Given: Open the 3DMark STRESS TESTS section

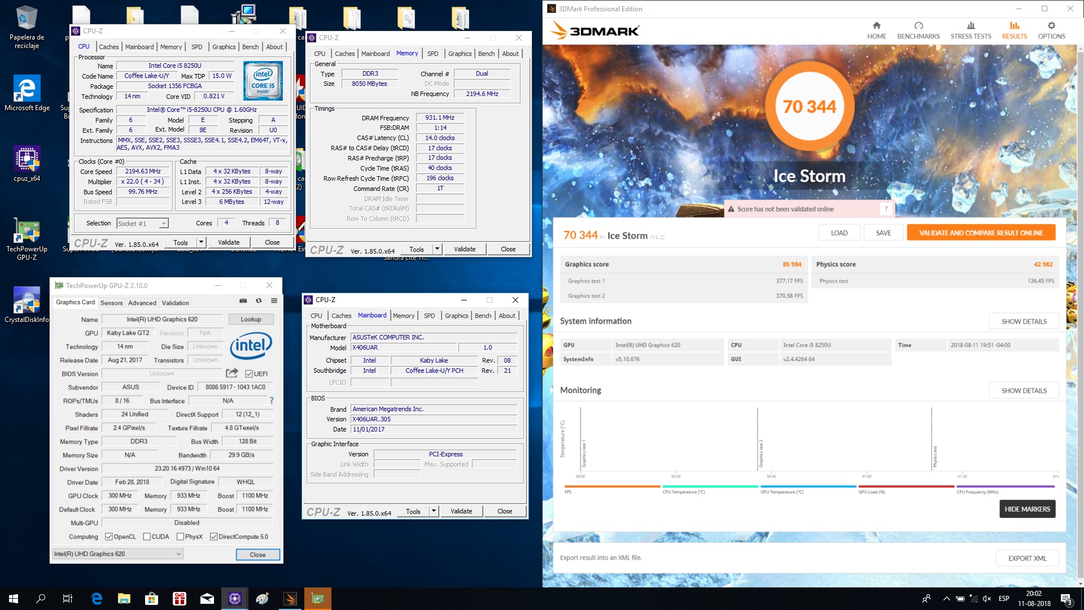Looking at the screenshot, I should click(971, 30).
